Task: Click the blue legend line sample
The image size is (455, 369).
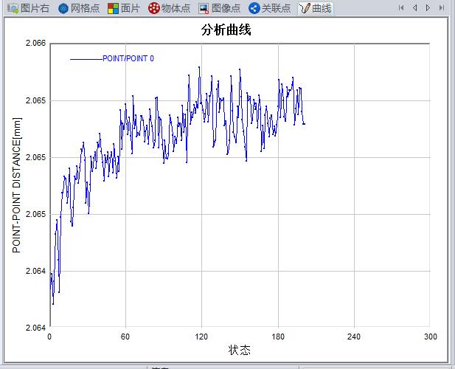Action: (x=86, y=58)
